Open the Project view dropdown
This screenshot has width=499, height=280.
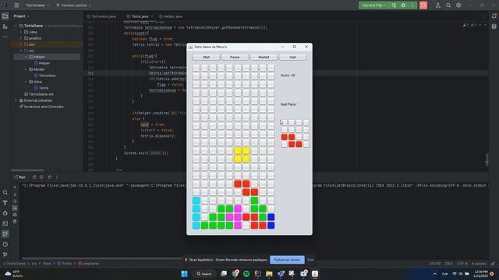click(21, 16)
